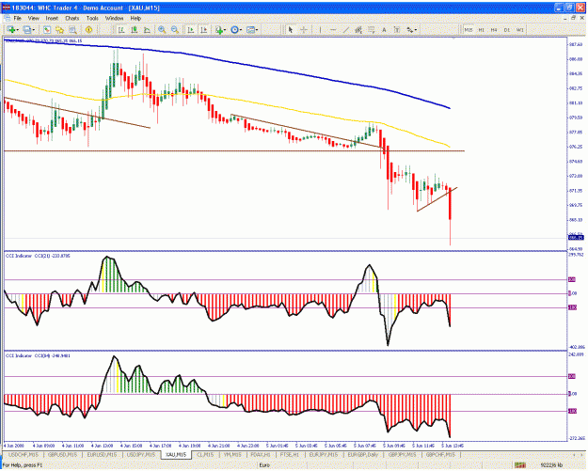Select the Text 'A' drawing tool
The width and height of the screenshot is (588, 471).
tap(384, 29)
